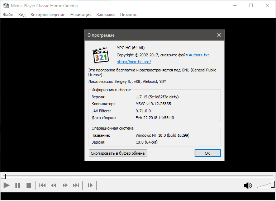Open the Воспроизведение menu
This screenshot has width=276, height=201.
[48, 15]
